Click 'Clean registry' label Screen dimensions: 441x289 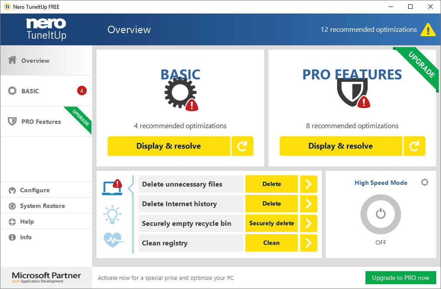point(165,243)
